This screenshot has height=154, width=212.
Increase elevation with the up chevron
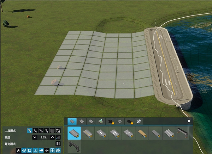click(52, 137)
